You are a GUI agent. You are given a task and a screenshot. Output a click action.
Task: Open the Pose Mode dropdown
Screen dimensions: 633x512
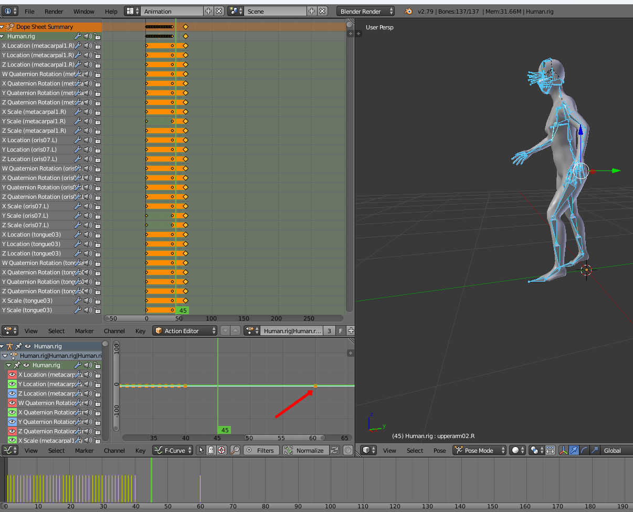coord(479,450)
